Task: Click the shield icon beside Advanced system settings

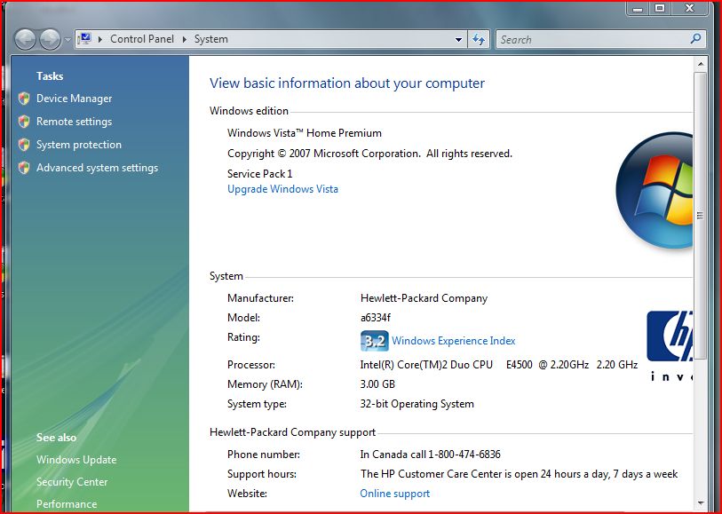Action: pos(24,167)
